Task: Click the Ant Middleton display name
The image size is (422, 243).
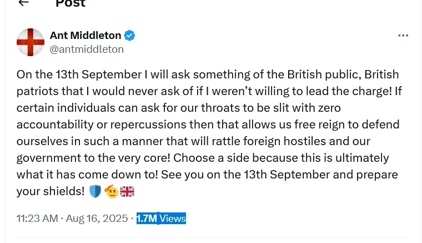Action: click(x=86, y=36)
